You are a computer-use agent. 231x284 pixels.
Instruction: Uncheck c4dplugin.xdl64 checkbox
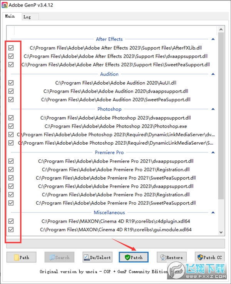[x=11, y=221]
